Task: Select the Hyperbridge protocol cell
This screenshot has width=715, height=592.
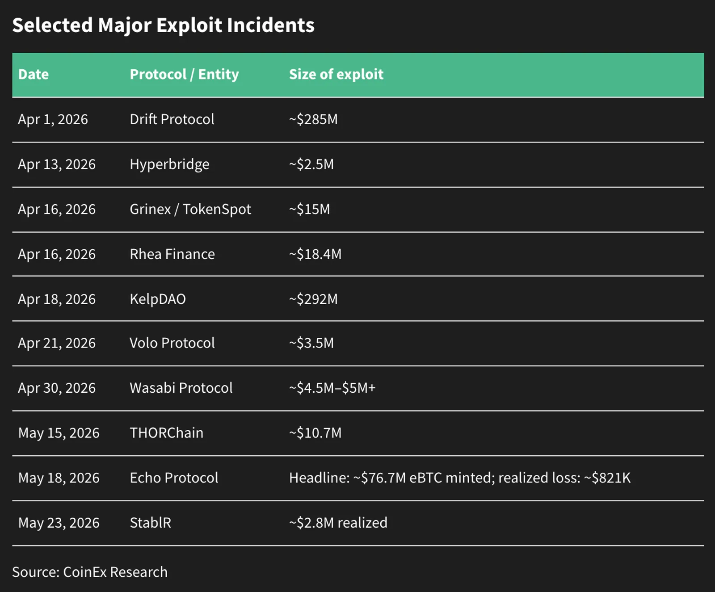Action: (x=169, y=164)
